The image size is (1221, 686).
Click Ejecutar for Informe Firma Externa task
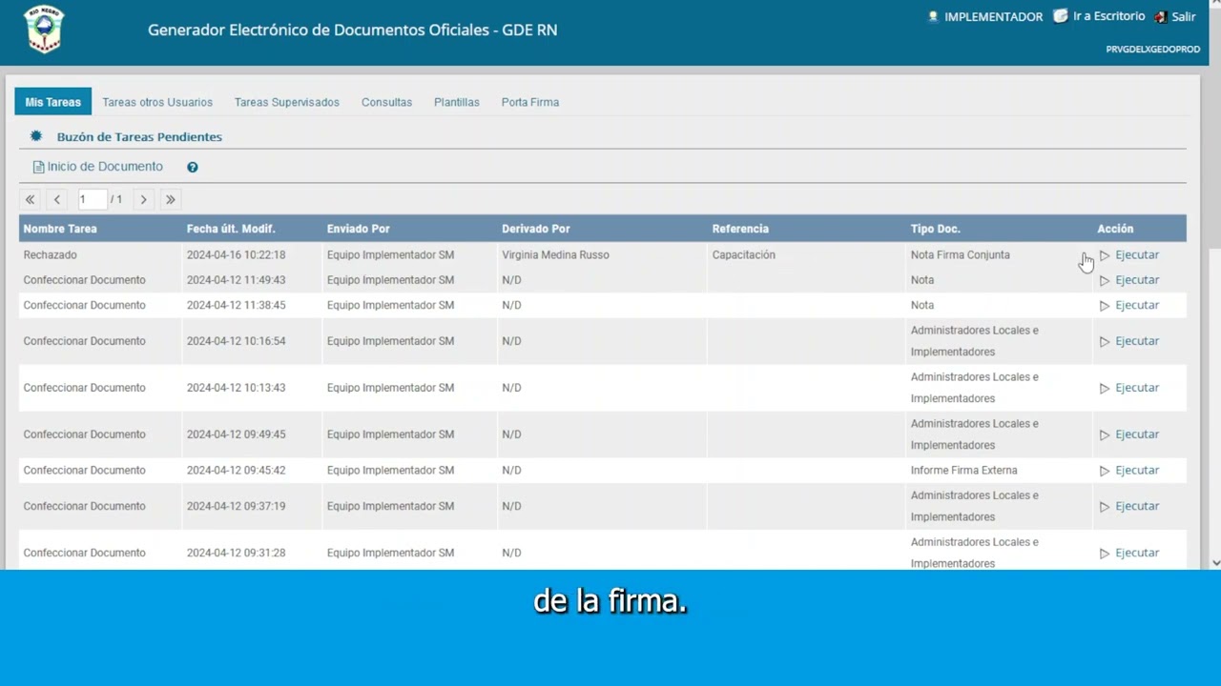point(1137,471)
